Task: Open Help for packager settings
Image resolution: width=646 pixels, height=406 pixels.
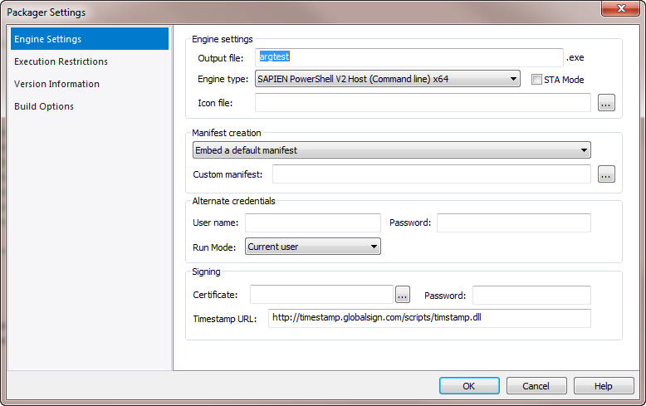Action: coord(604,386)
